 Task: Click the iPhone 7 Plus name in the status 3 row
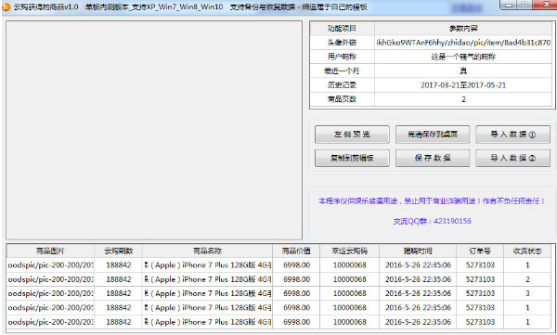pyautogui.click(x=207, y=294)
